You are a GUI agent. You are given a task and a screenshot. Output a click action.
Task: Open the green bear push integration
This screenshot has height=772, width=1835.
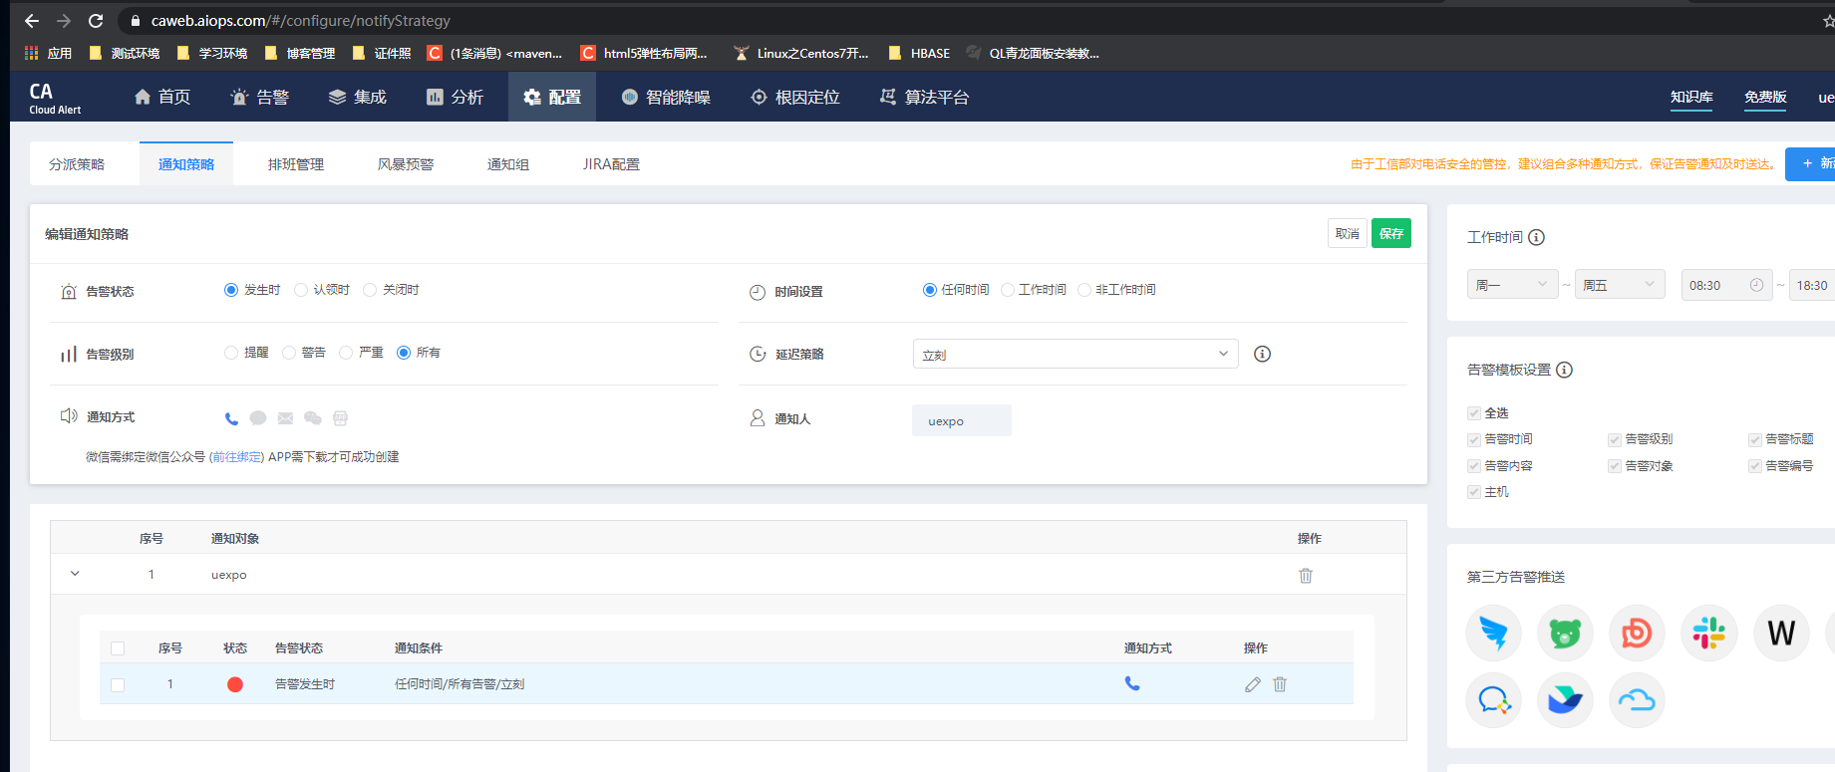(1565, 634)
